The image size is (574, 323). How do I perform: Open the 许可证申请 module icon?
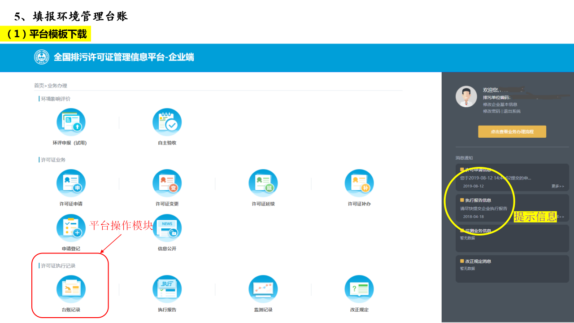click(71, 183)
